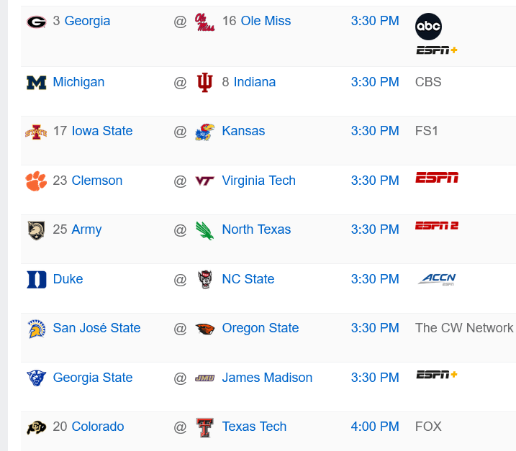The width and height of the screenshot is (516, 451).
Task: Click the Michigan block M logo
Action: point(36,83)
